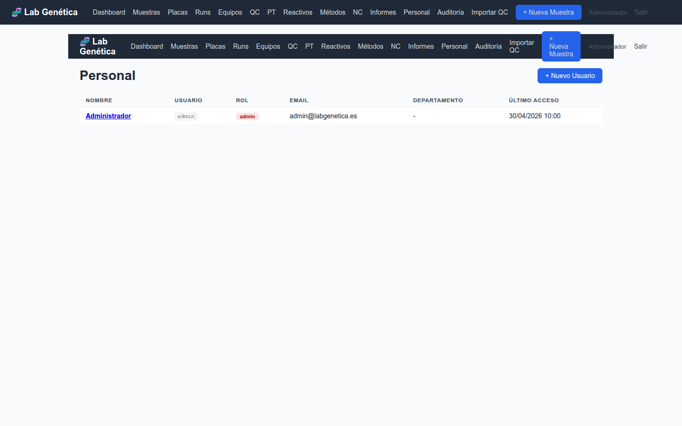This screenshot has width=682, height=426.
Task: Click the EMAIL column header
Action: click(x=299, y=100)
